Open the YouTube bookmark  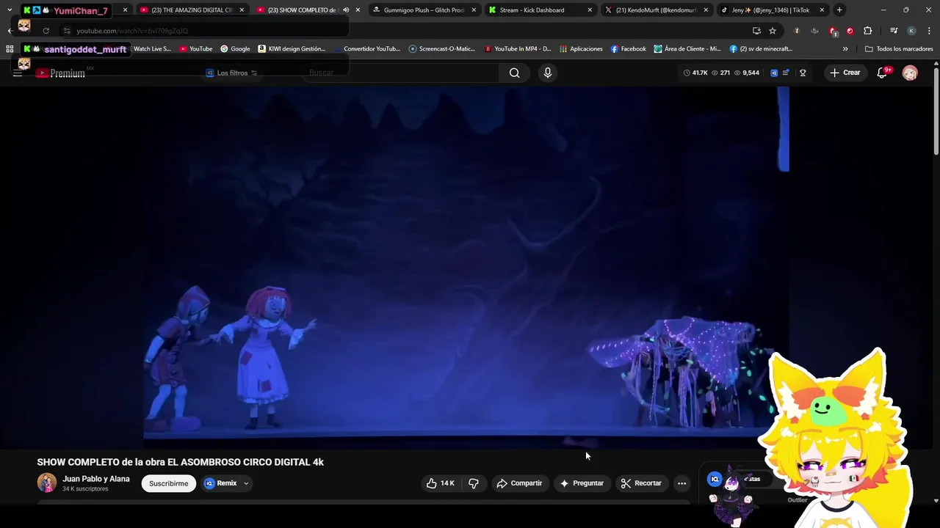(196, 49)
